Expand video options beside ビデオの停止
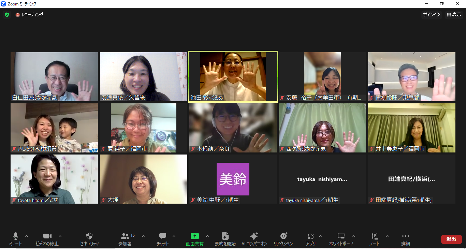This screenshot has height=249, width=466. [60, 236]
